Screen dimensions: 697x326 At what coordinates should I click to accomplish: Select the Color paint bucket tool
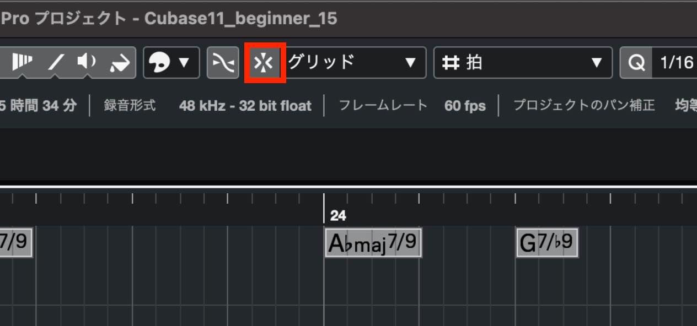point(119,63)
